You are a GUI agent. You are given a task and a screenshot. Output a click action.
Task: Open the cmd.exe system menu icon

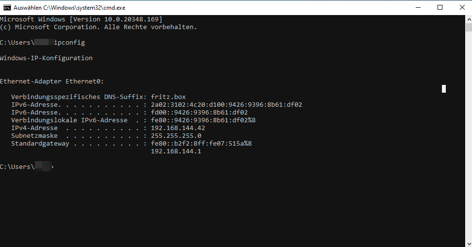(7, 8)
